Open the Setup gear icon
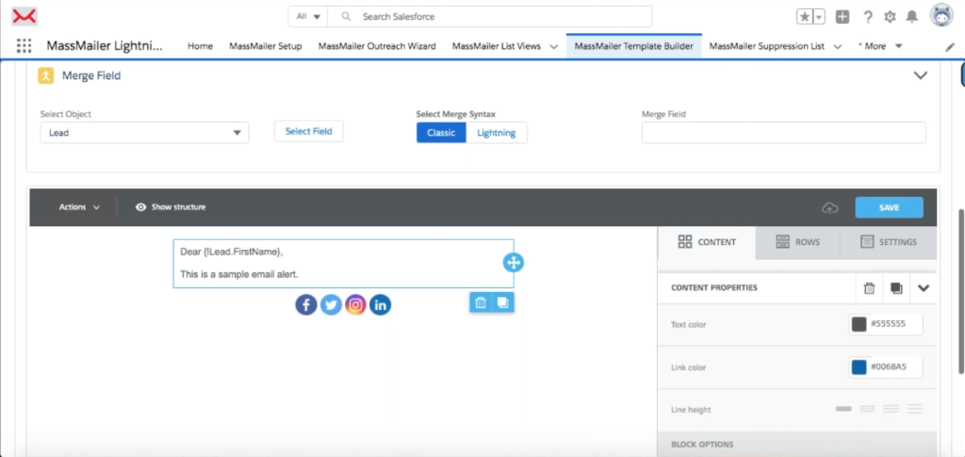Viewport: 965px width, 457px height. (x=890, y=17)
